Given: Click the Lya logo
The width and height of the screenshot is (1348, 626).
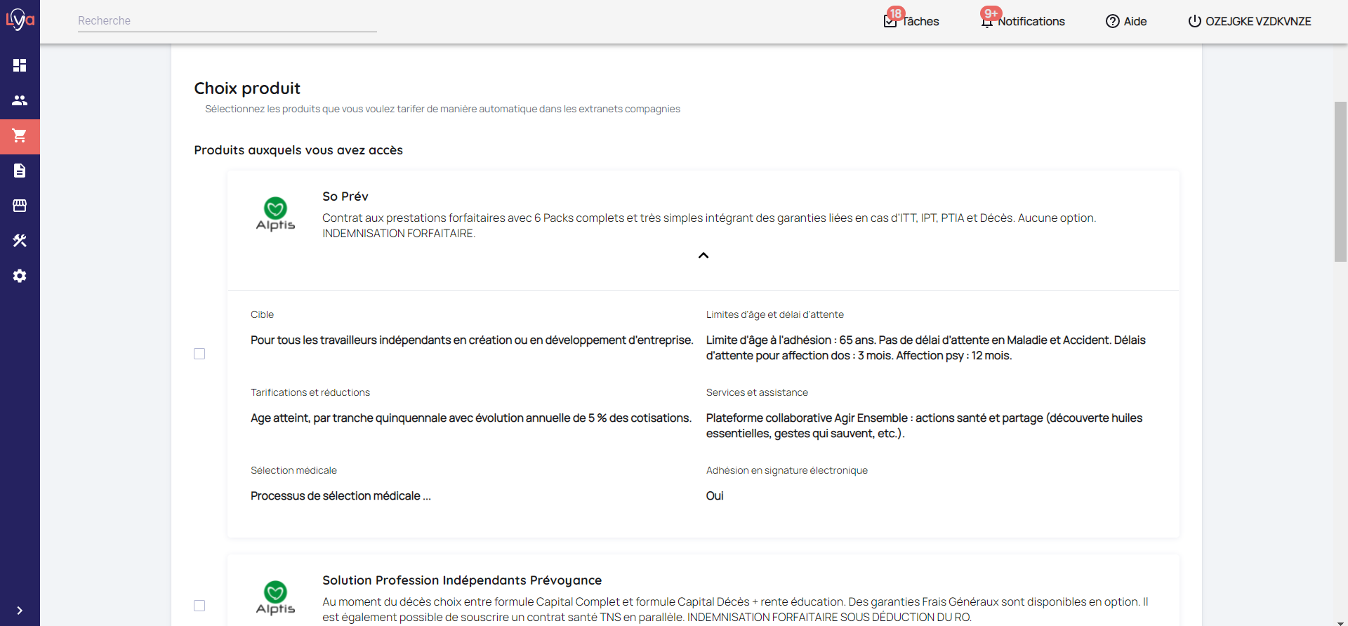Looking at the screenshot, I should pos(20,20).
